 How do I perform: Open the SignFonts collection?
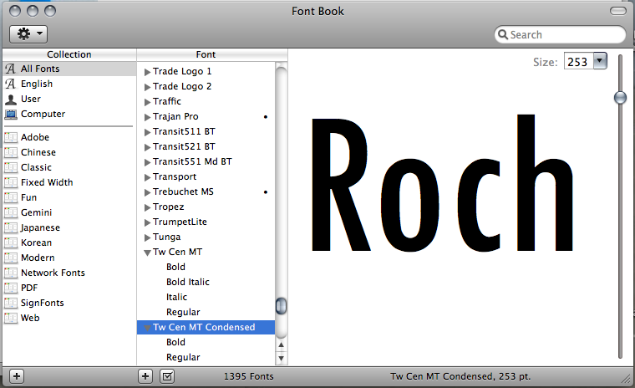[69, 303]
